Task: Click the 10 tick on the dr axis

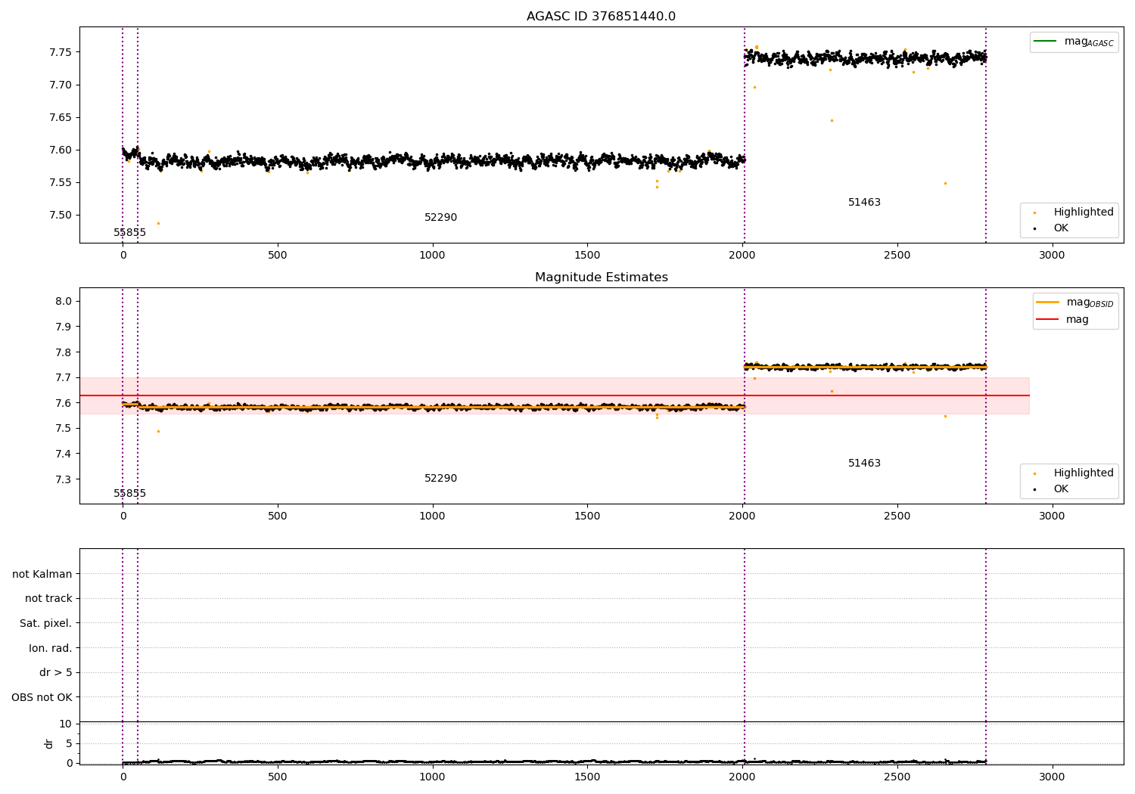Action: point(65,724)
